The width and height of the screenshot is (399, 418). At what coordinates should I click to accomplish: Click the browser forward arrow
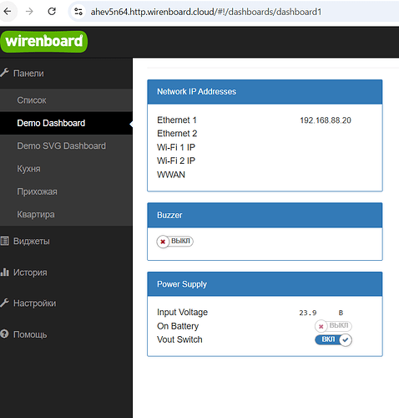(x=29, y=12)
